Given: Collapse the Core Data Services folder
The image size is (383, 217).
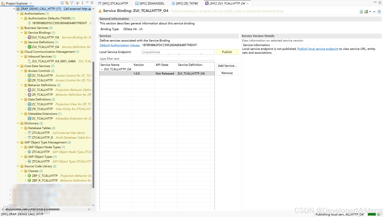Looking at the screenshot, I should click(x=18, y=66).
